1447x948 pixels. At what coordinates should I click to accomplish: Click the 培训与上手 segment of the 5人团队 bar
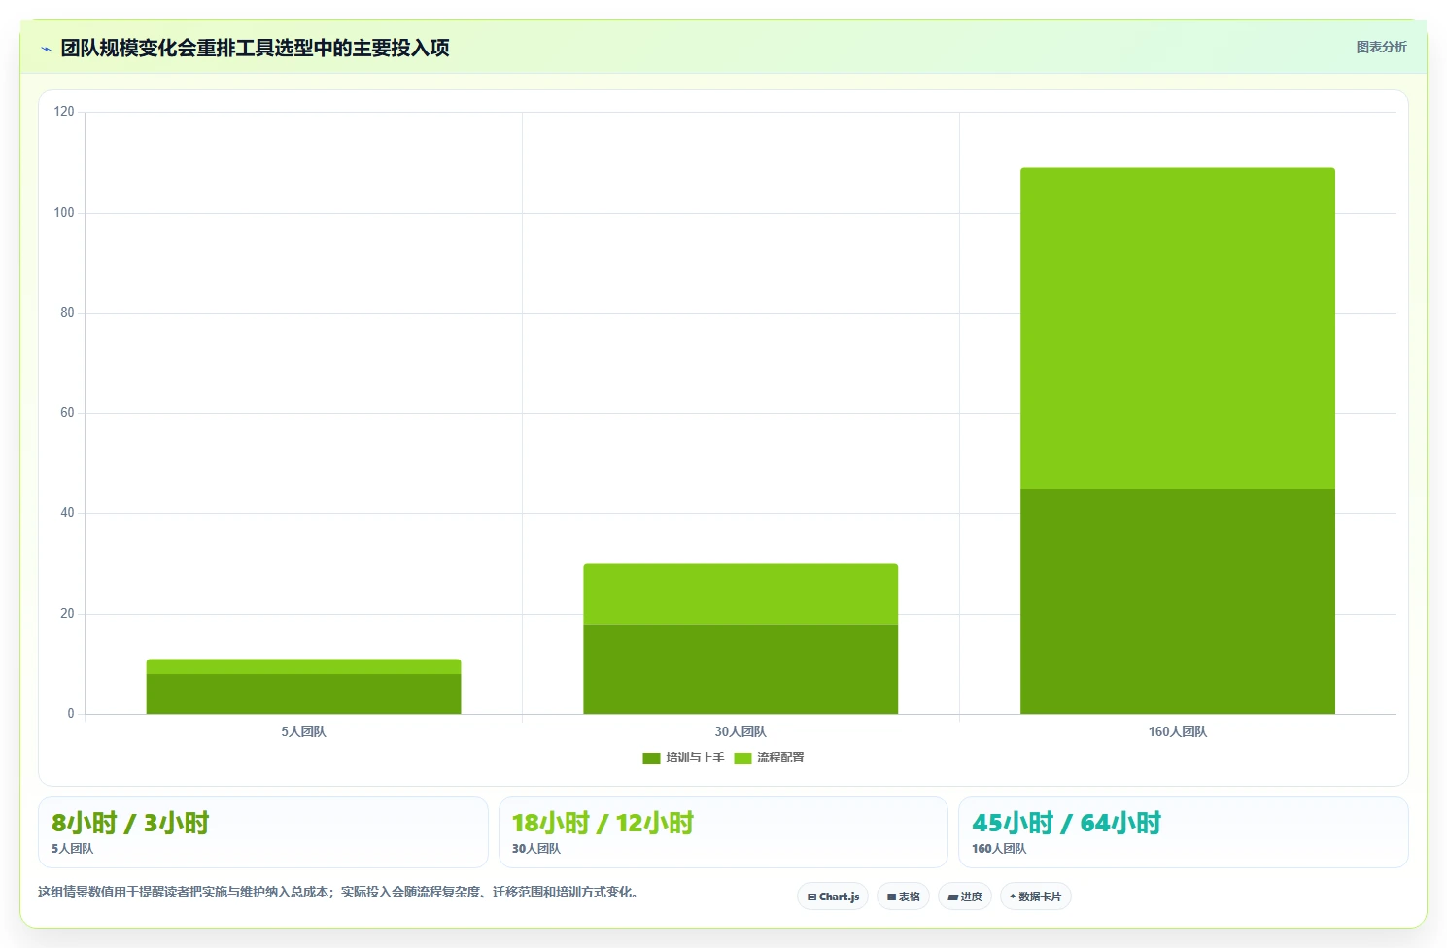[303, 694]
